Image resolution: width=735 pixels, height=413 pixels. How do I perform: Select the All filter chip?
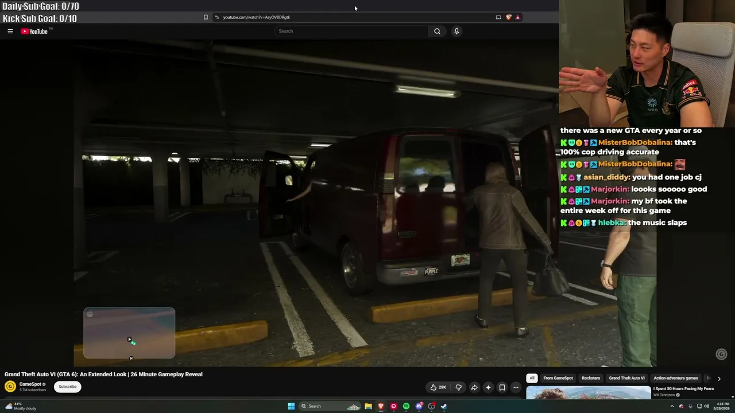[532, 378]
